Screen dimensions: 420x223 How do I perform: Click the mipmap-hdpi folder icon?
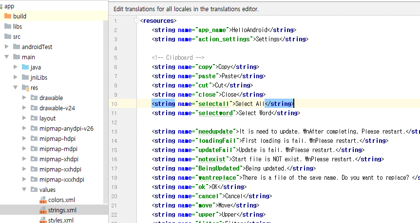tap(34, 138)
